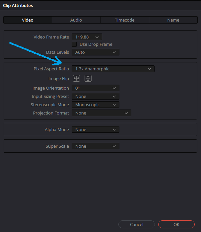This screenshot has height=232, width=201.
Task: Open the Video Frame Rate dropdown
Action: coord(87,37)
